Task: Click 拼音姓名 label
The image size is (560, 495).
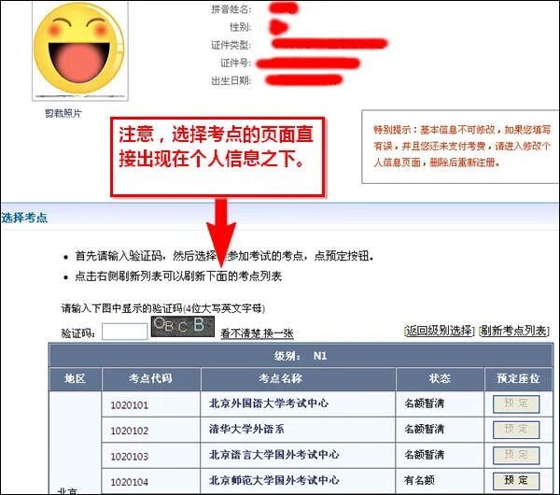Action: (231, 9)
